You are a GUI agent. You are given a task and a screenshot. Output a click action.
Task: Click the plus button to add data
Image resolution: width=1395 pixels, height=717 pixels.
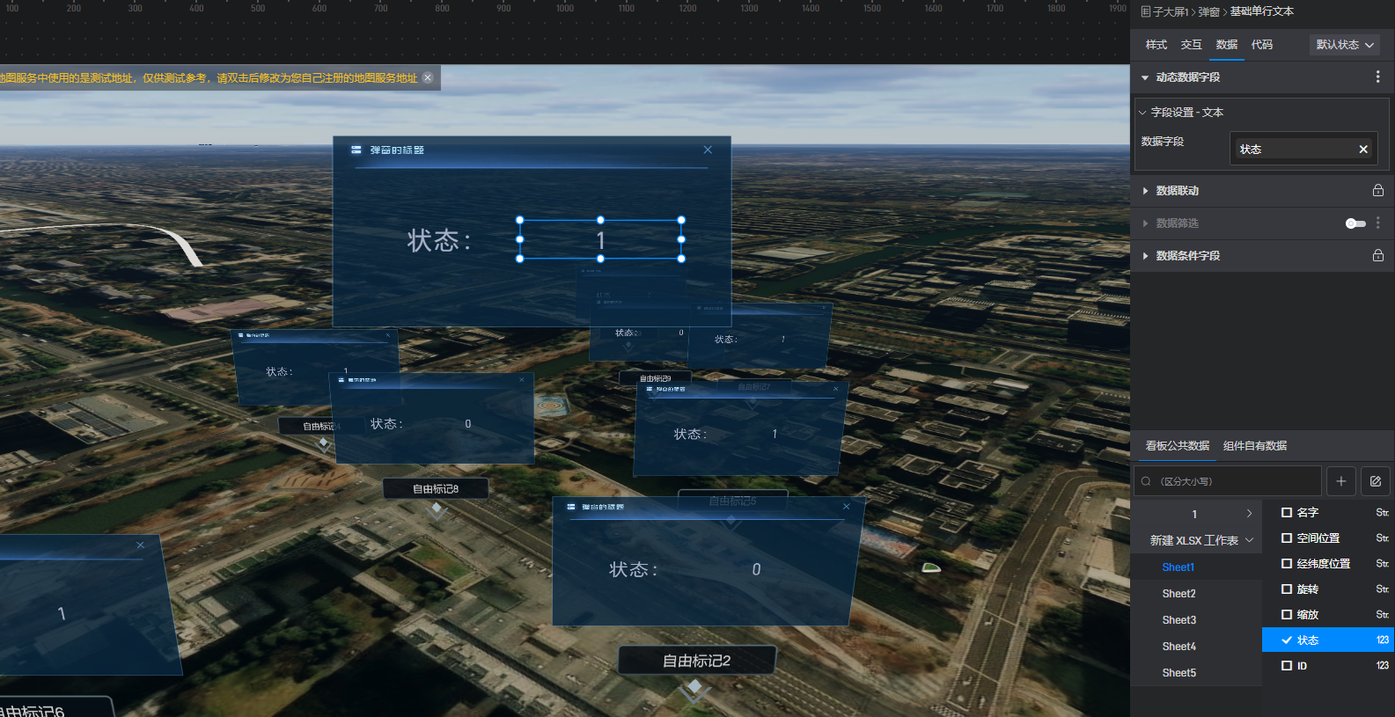(1340, 481)
